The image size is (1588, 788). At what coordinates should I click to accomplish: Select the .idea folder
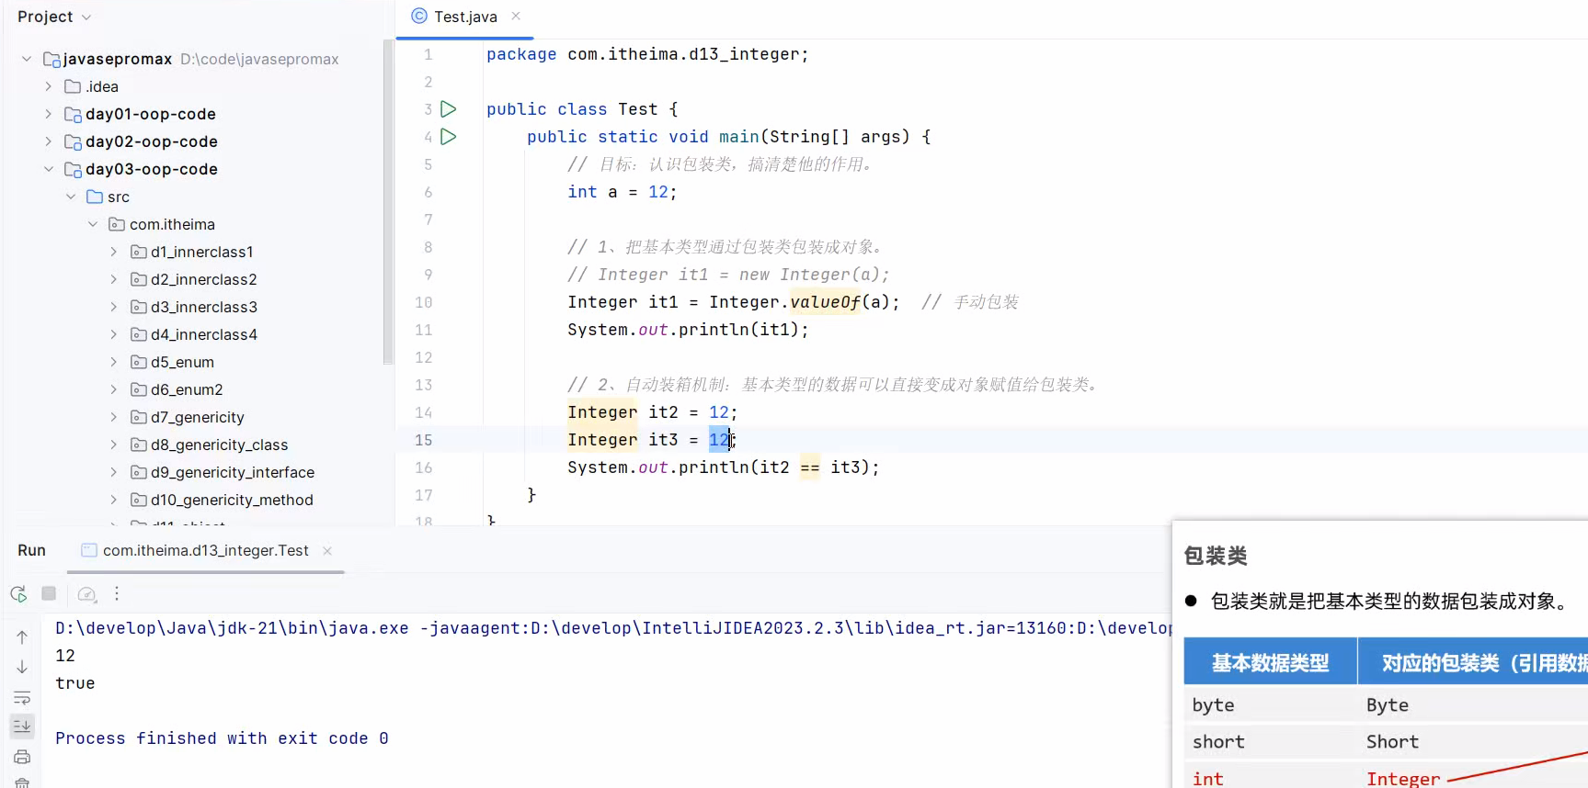(102, 86)
